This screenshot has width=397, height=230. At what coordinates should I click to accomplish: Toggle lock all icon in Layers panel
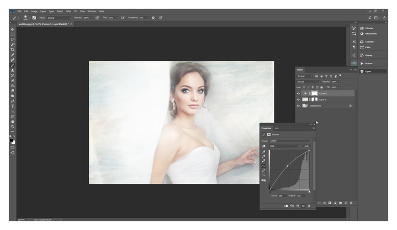click(x=322, y=87)
